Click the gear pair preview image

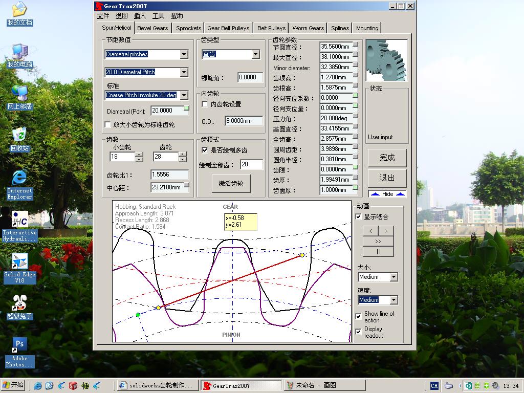coord(387,60)
